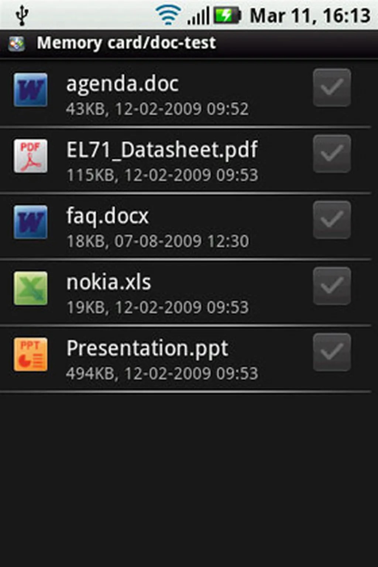Tap the battery charging icon

[227, 16]
